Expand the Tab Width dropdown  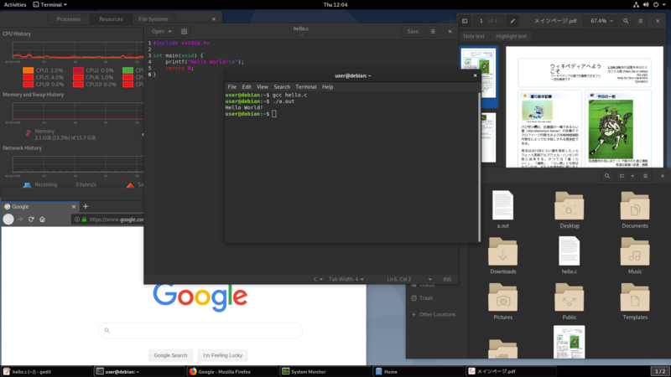(346, 279)
